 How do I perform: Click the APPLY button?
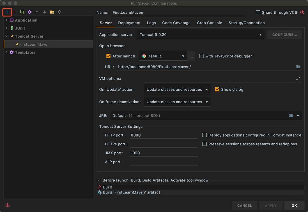(x=270, y=206)
